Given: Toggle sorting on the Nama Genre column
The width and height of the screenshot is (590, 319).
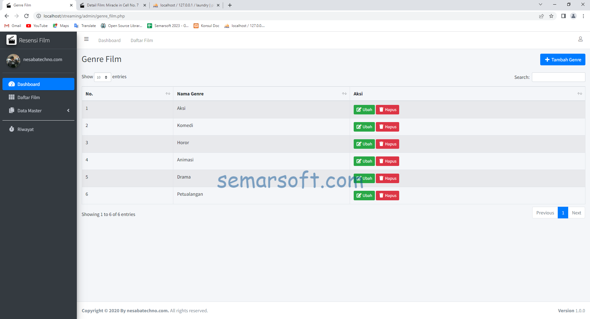Looking at the screenshot, I should pos(344,94).
